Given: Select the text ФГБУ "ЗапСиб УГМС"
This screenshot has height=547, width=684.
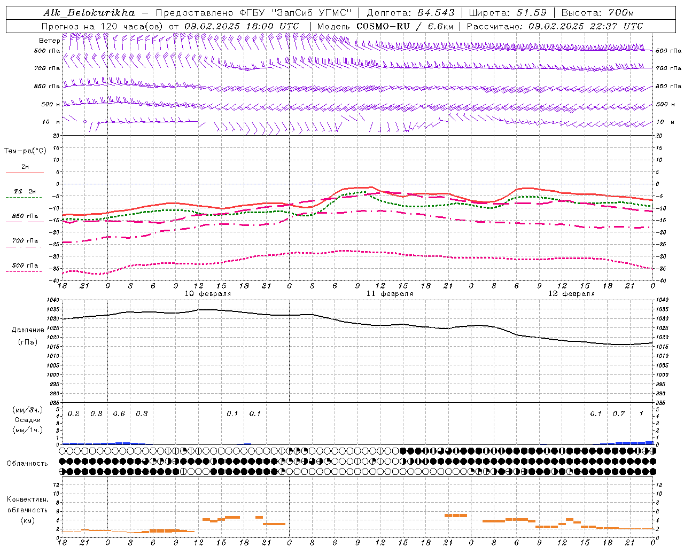Looking at the screenshot, I should (296, 13).
